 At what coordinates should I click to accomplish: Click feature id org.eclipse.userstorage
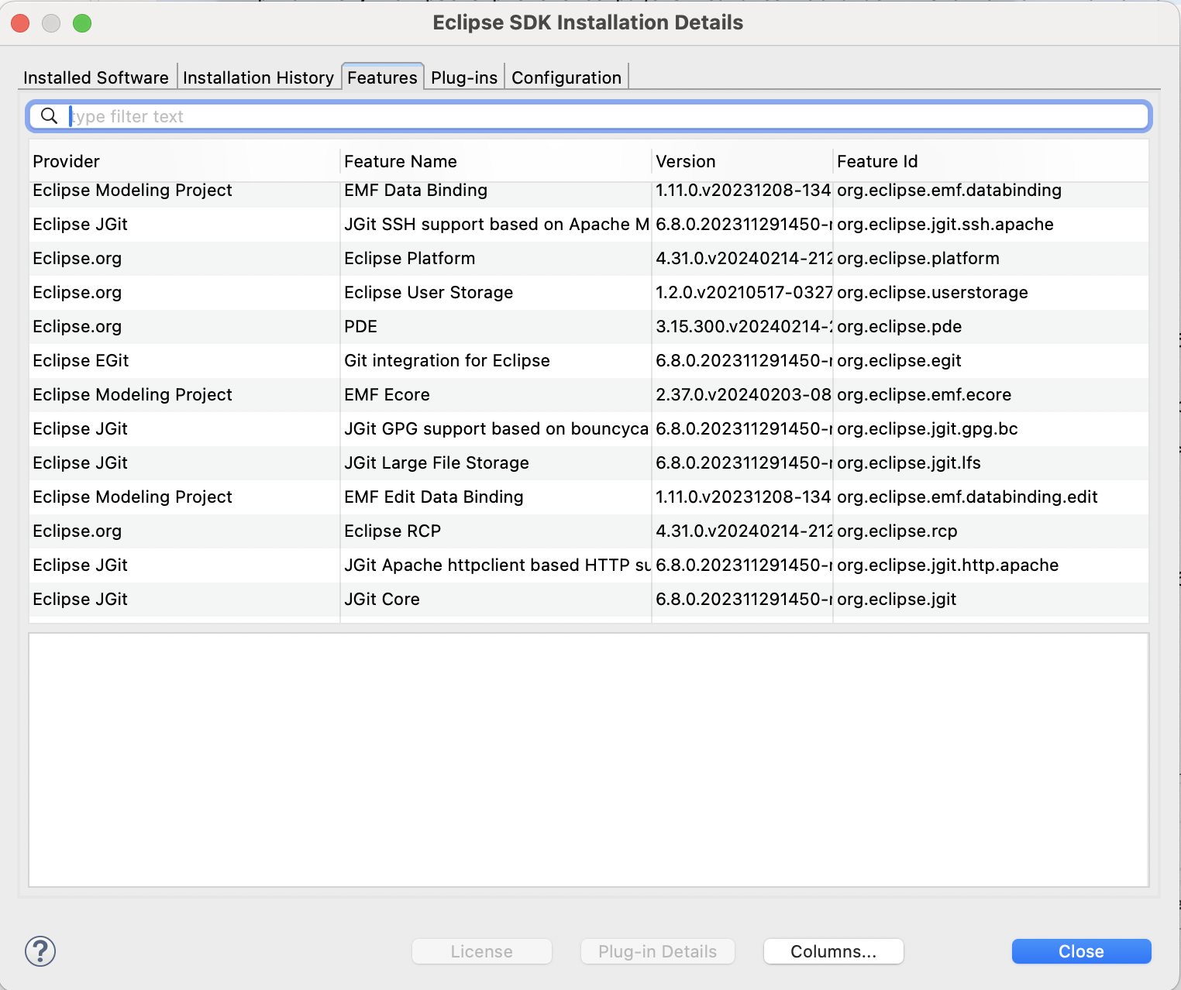point(932,293)
